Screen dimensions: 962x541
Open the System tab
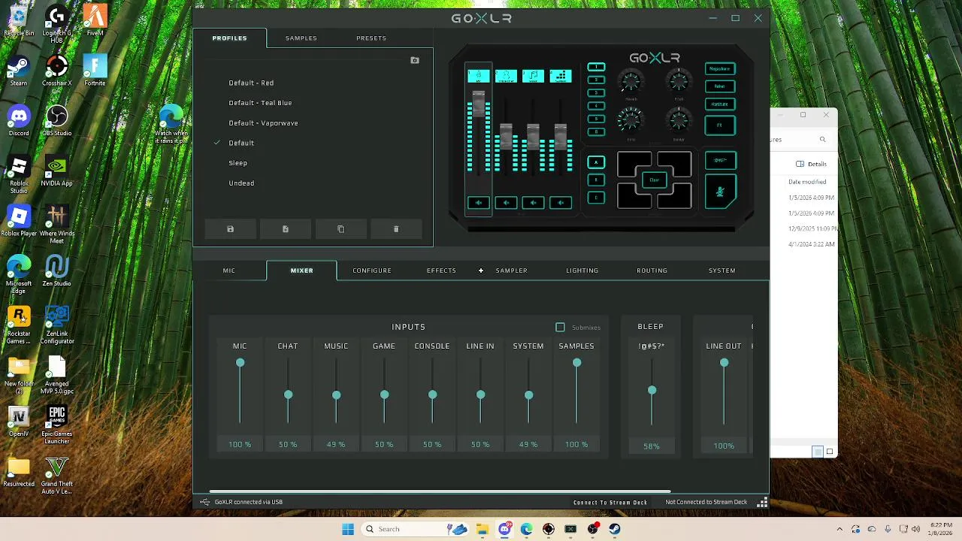click(722, 270)
